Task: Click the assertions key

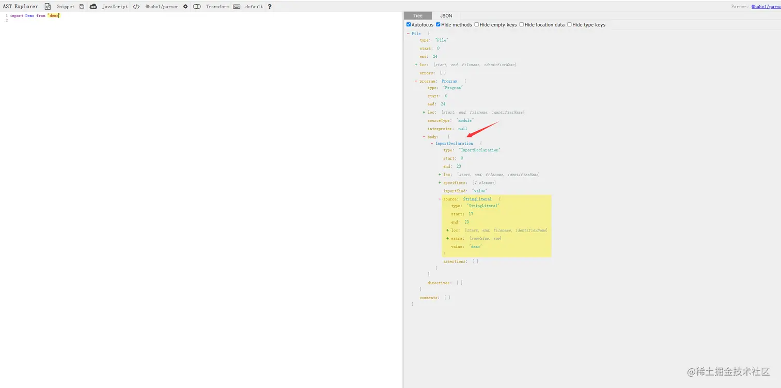Action: (x=456, y=261)
